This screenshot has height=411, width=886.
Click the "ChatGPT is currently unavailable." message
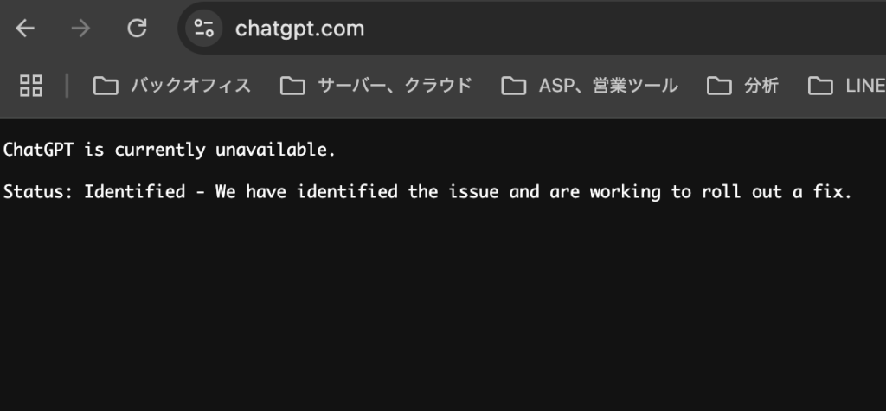pos(169,150)
